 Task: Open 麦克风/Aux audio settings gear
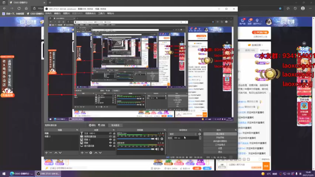point(162,139)
